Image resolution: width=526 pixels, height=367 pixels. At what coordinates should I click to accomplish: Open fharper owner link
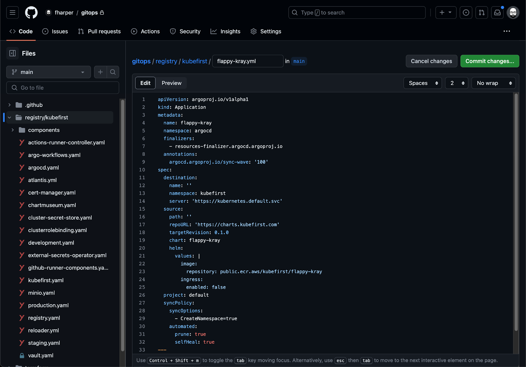pyautogui.click(x=64, y=12)
